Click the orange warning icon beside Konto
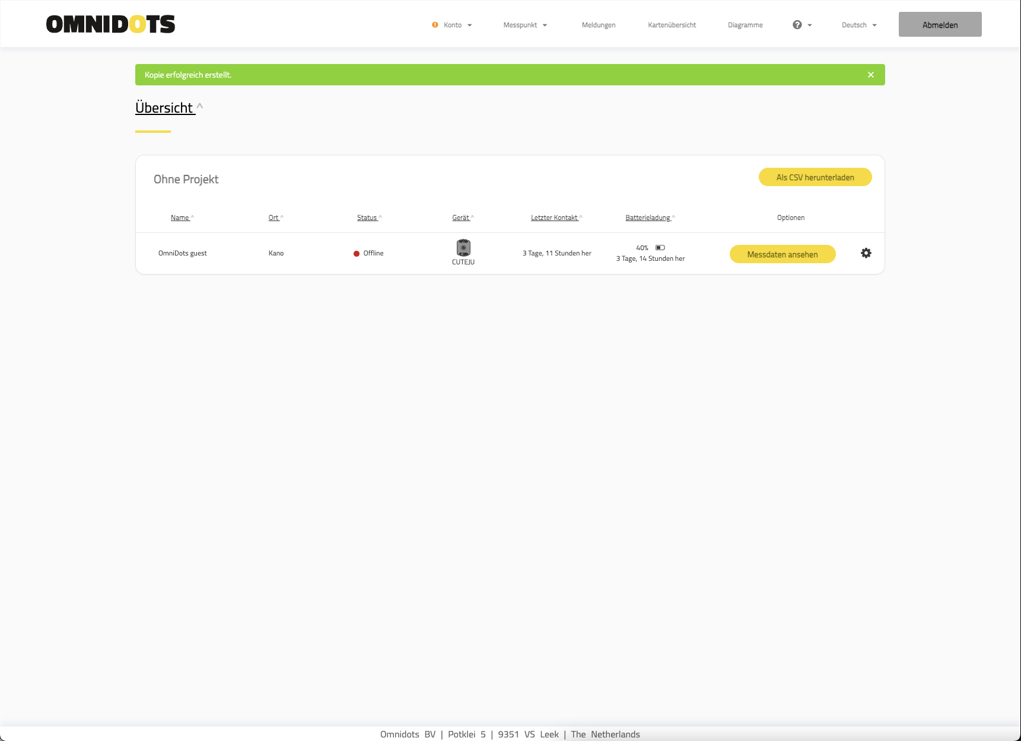1021x741 pixels. [x=435, y=25]
